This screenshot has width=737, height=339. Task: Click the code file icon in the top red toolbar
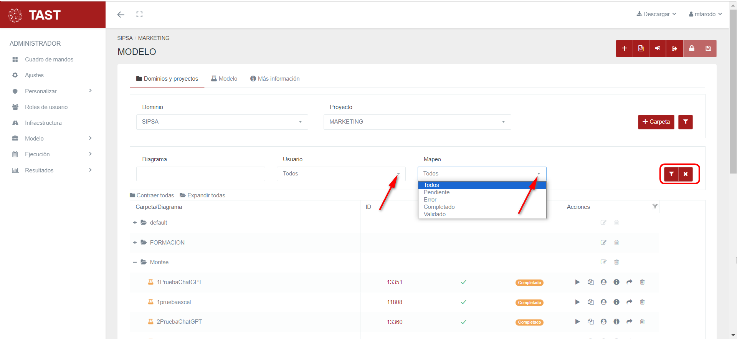click(x=641, y=48)
